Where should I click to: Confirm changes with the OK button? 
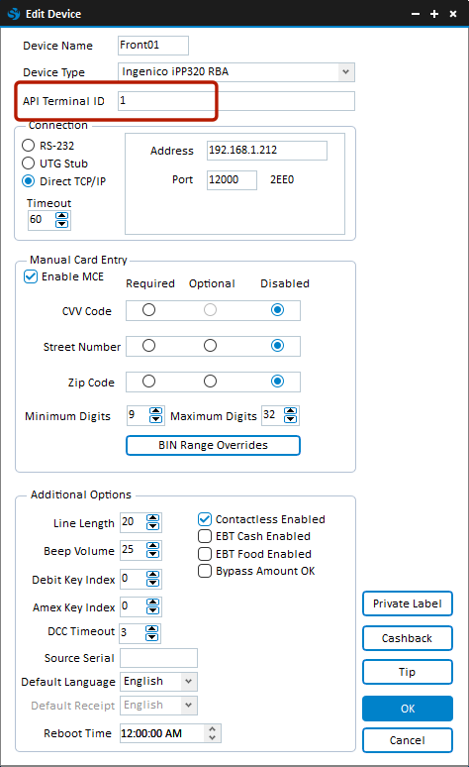408,709
